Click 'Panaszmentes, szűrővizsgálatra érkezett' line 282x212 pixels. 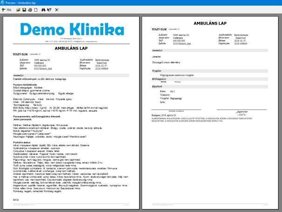click(37, 116)
